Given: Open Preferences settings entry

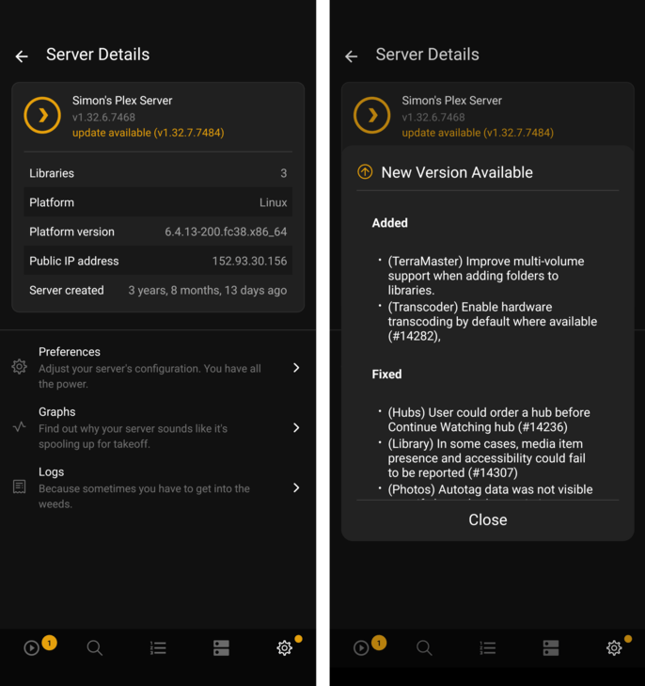Looking at the screenshot, I should (x=158, y=368).
